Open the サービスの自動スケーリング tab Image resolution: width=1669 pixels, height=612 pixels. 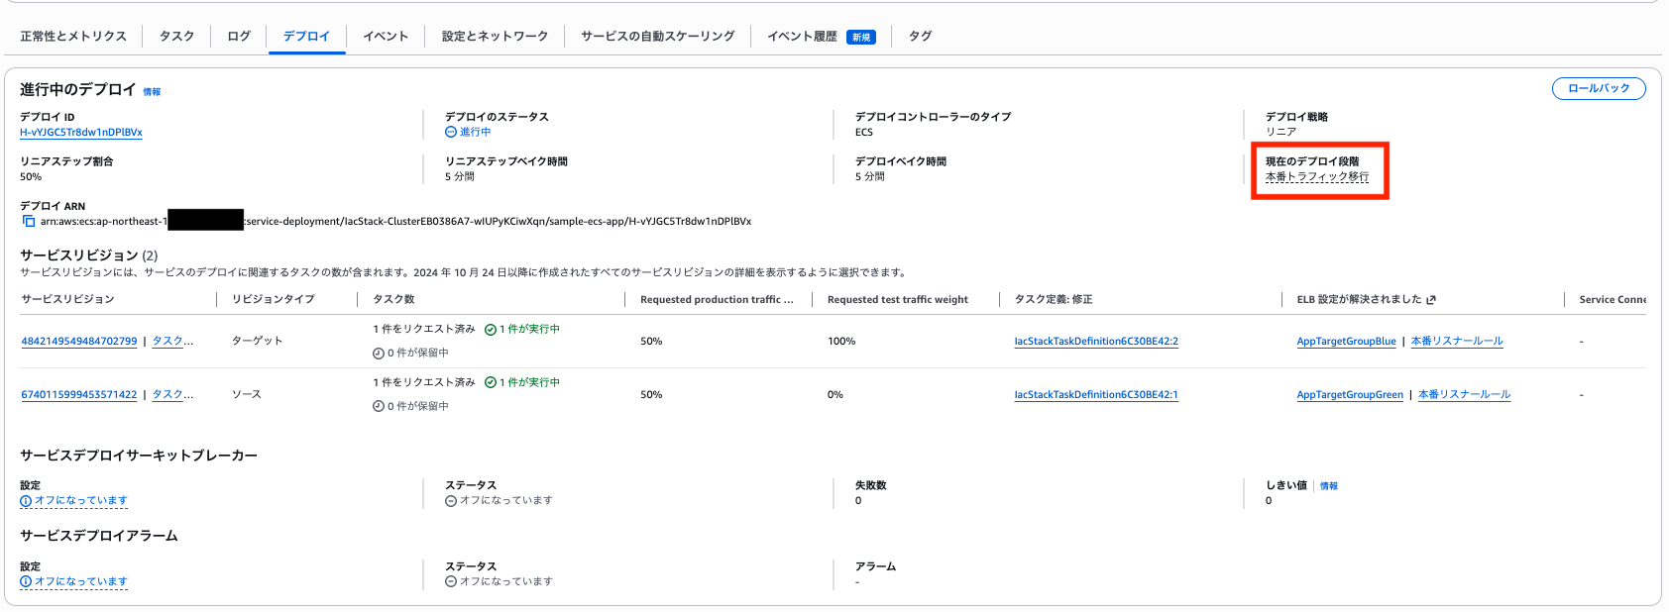657,37
